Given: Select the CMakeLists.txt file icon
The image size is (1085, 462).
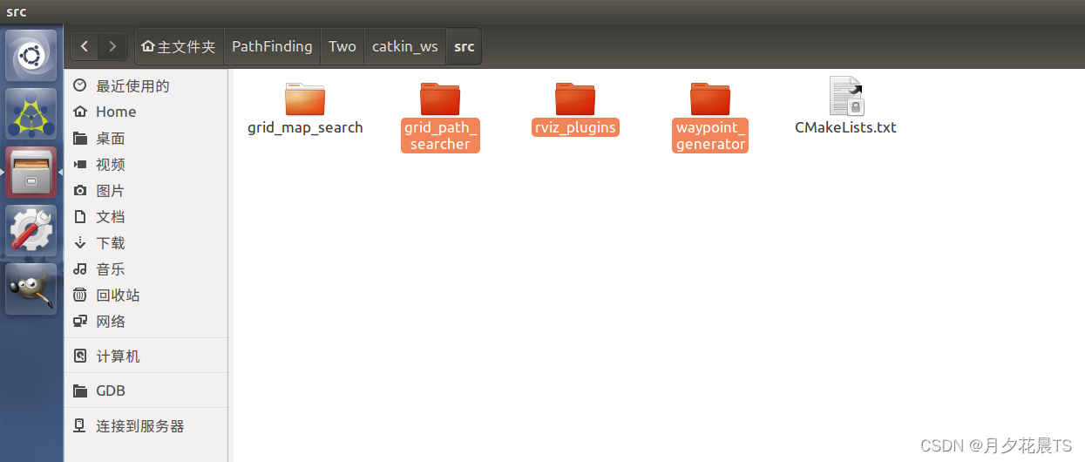Looking at the screenshot, I should pyautogui.click(x=846, y=96).
